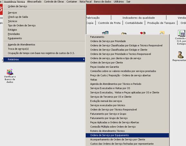The width and height of the screenshot is (186, 146).
Task: Click Sair in the menu bar
Action: coord(128,2)
